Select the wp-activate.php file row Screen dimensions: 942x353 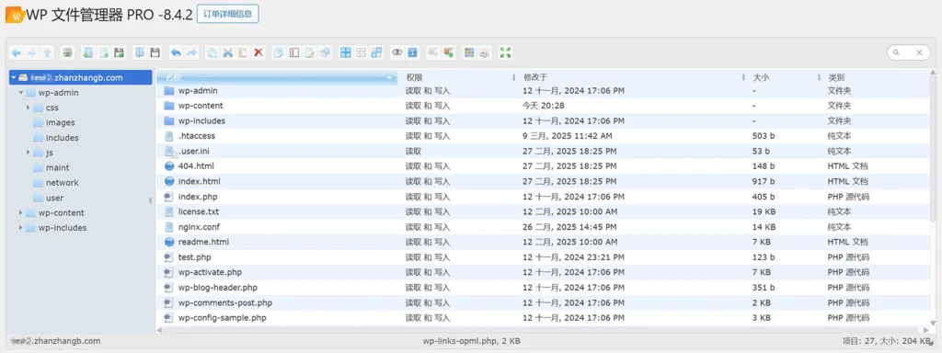click(x=544, y=272)
